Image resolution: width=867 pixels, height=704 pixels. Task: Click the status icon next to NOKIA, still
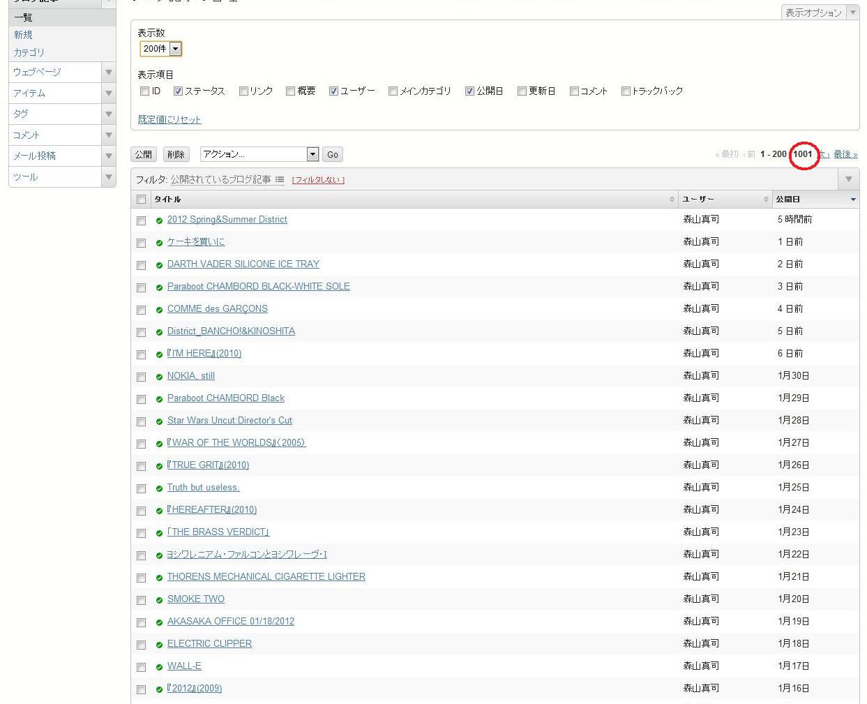click(x=159, y=377)
